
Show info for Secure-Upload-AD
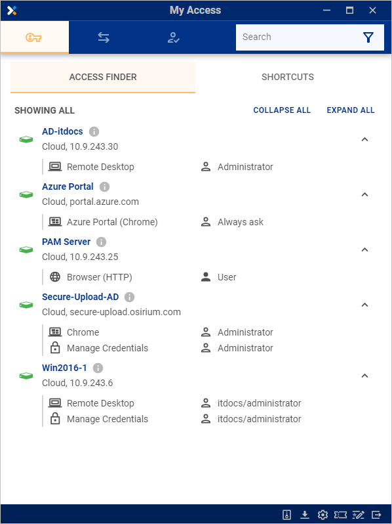point(129,297)
